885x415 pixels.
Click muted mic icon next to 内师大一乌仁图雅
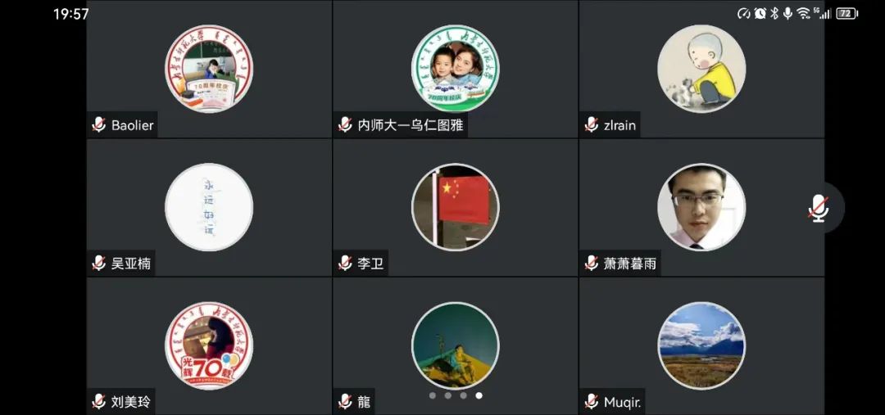[x=346, y=124]
